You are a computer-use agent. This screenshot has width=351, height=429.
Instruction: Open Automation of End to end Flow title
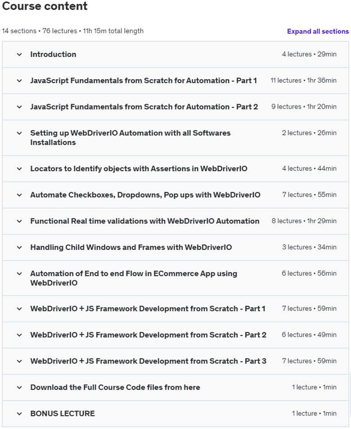(134, 278)
